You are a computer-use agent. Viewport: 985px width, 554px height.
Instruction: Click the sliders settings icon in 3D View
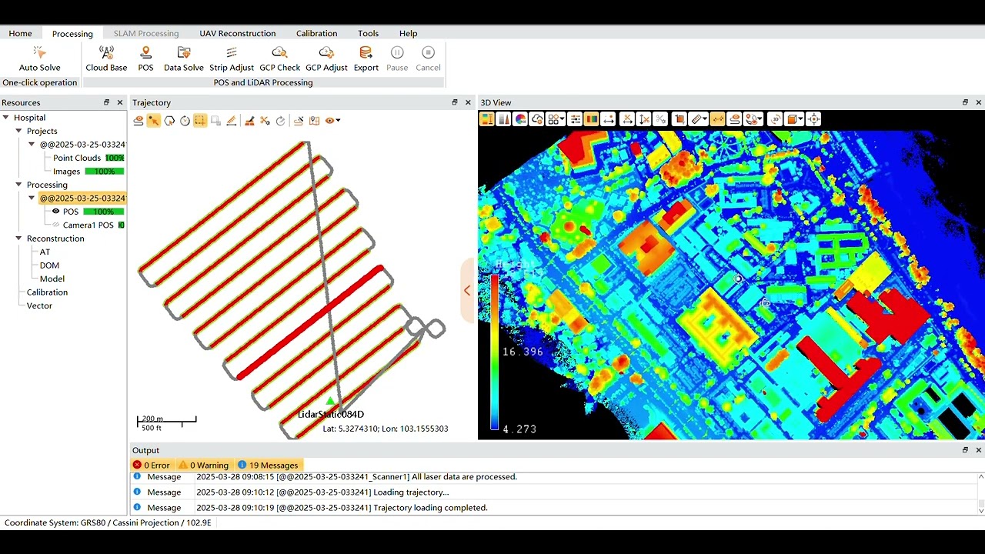click(576, 119)
